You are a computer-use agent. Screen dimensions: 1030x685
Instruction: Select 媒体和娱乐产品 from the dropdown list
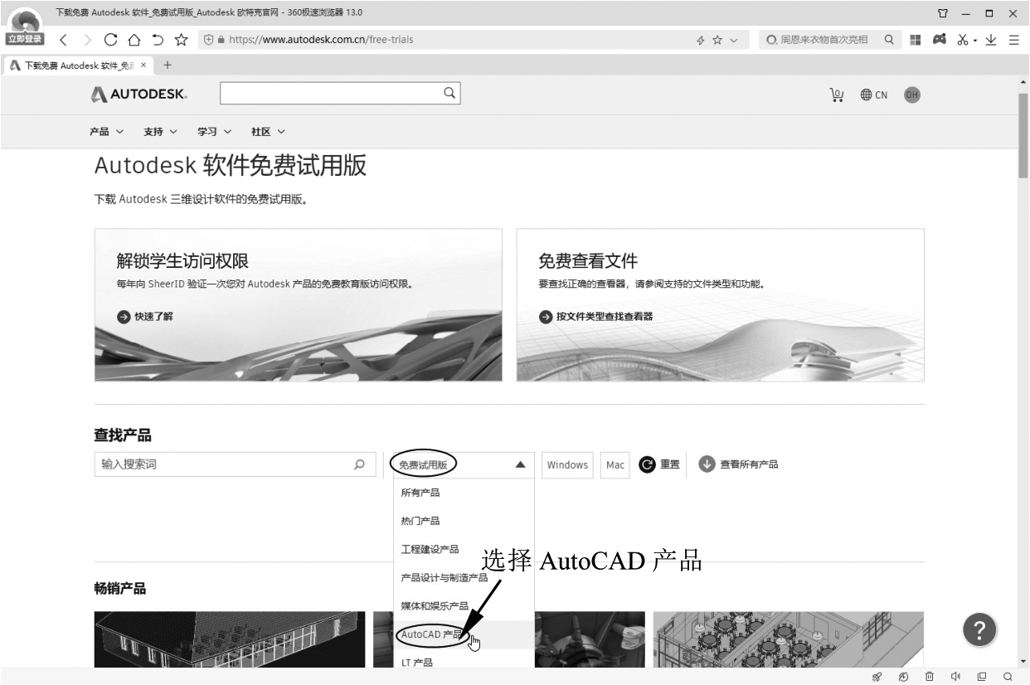pyautogui.click(x=464, y=606)
